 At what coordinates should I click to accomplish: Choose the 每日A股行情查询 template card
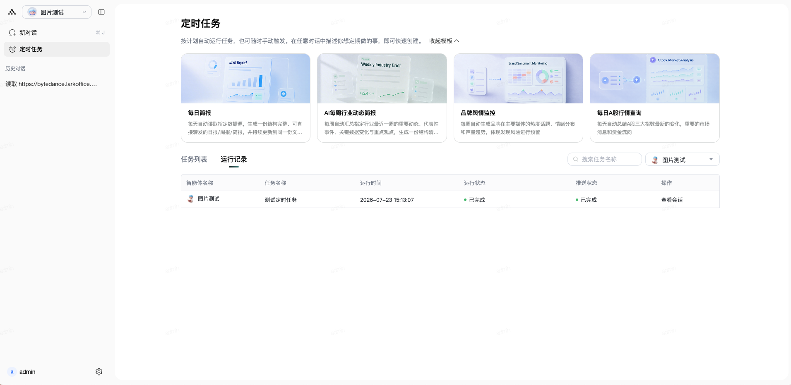pos(654,98)
